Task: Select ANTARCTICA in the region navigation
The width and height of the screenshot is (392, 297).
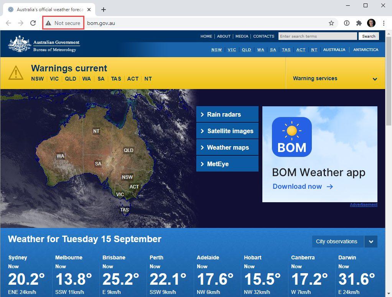Action: coord(366,49)
